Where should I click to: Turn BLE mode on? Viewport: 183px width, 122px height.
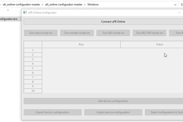coord(113,33)
